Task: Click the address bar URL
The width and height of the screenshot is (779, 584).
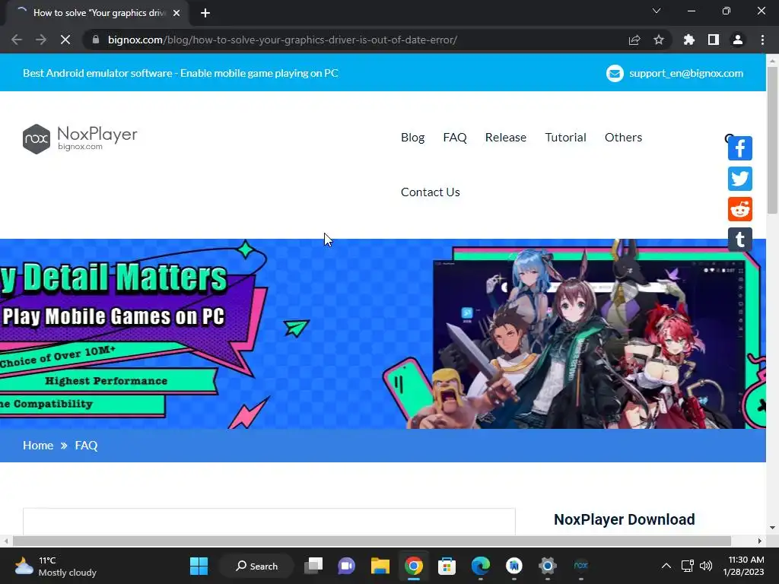Action: 282,40
